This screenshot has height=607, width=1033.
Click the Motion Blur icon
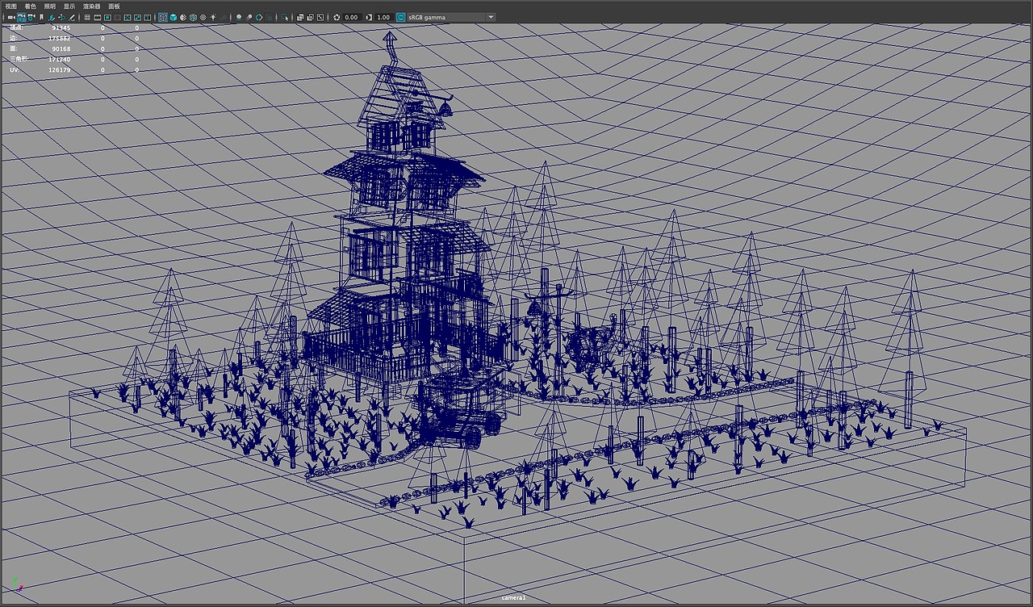[249, 17]
